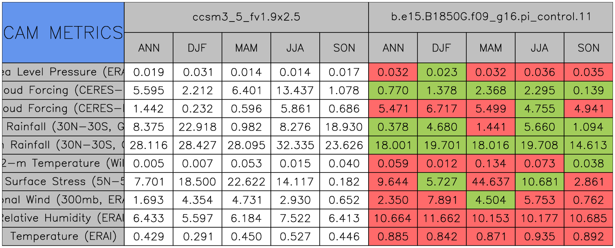Click the red 0.892 SON temperature cell
The image size is (615, 248).
click(x=589, y=237)
